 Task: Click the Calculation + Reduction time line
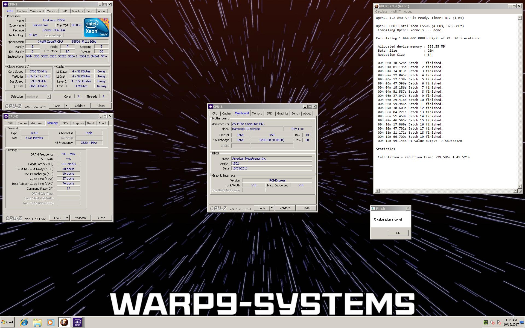click(424, 157)
